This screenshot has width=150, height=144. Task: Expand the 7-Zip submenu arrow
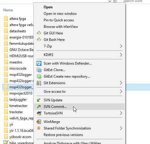(121, 46)
